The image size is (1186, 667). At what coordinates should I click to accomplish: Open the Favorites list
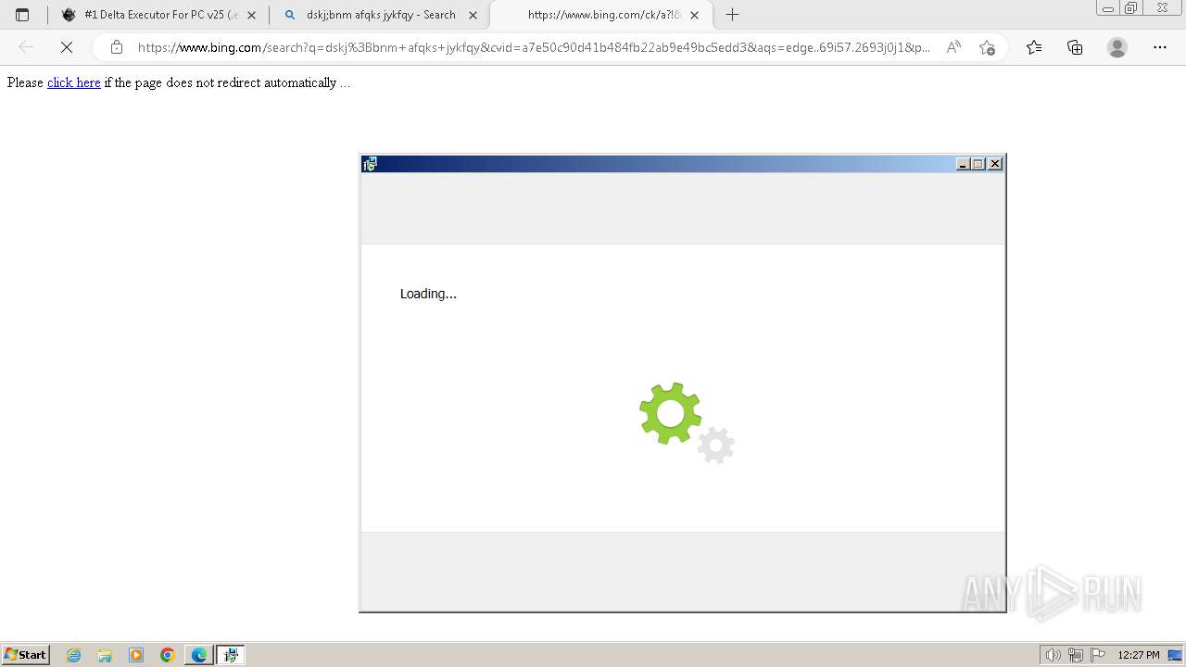1034,47
